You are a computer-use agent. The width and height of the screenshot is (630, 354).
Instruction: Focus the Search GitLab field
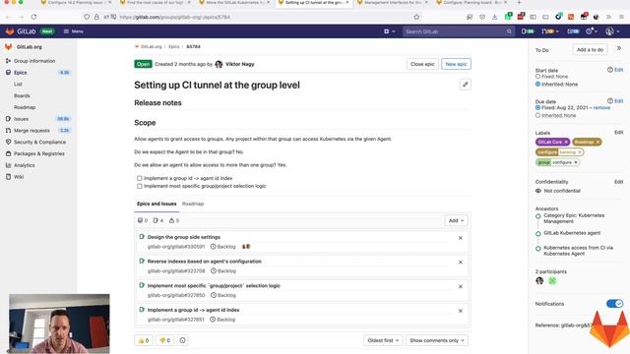click(458, 31)
